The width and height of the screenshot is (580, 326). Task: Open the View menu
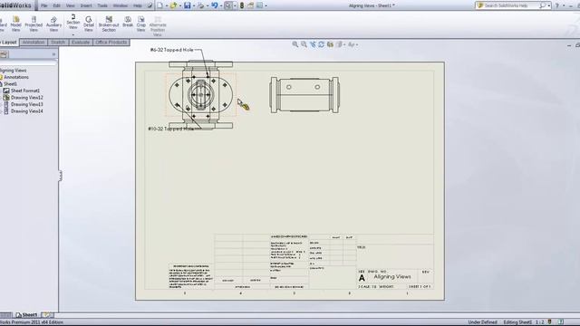click(x=71, y=5)
